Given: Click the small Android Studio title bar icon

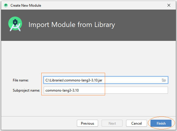Looking at the screenshot, I should pos(6,5).
